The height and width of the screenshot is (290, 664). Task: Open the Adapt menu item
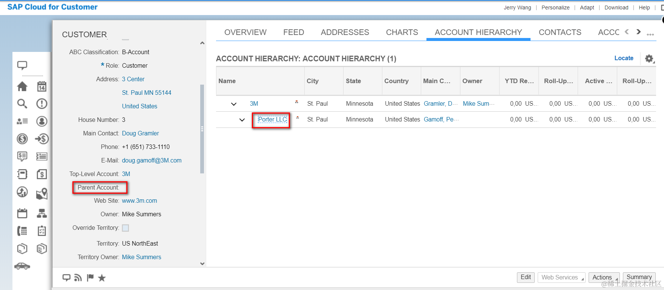[x=587, y=8]
